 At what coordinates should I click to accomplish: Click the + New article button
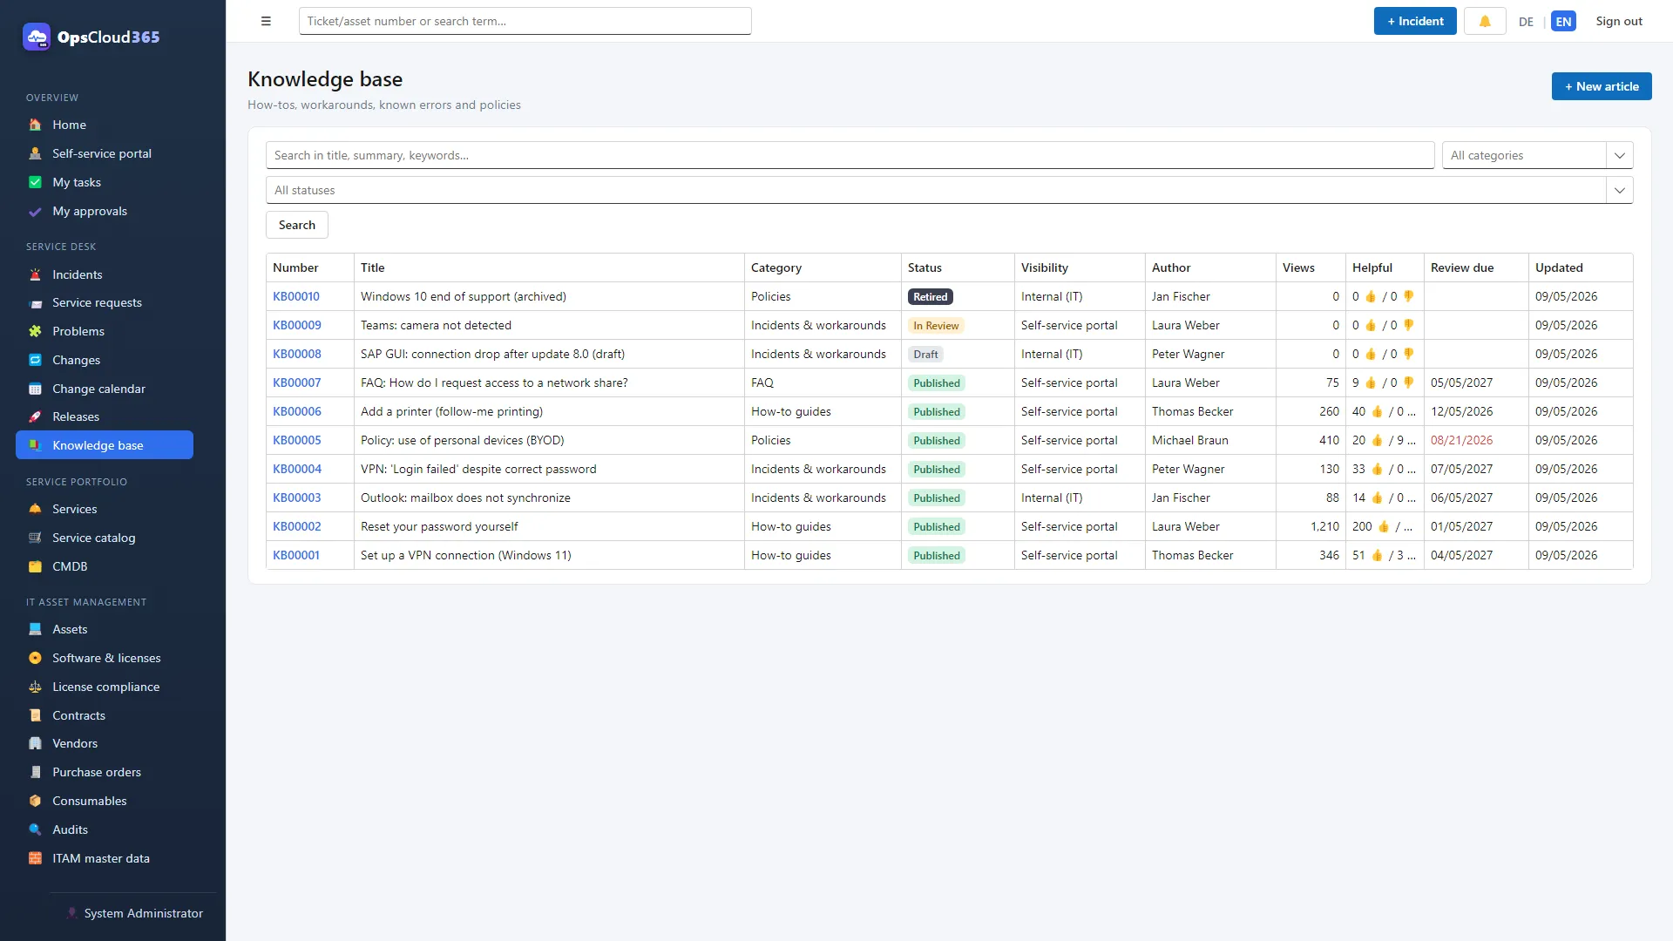[1602, 86]
